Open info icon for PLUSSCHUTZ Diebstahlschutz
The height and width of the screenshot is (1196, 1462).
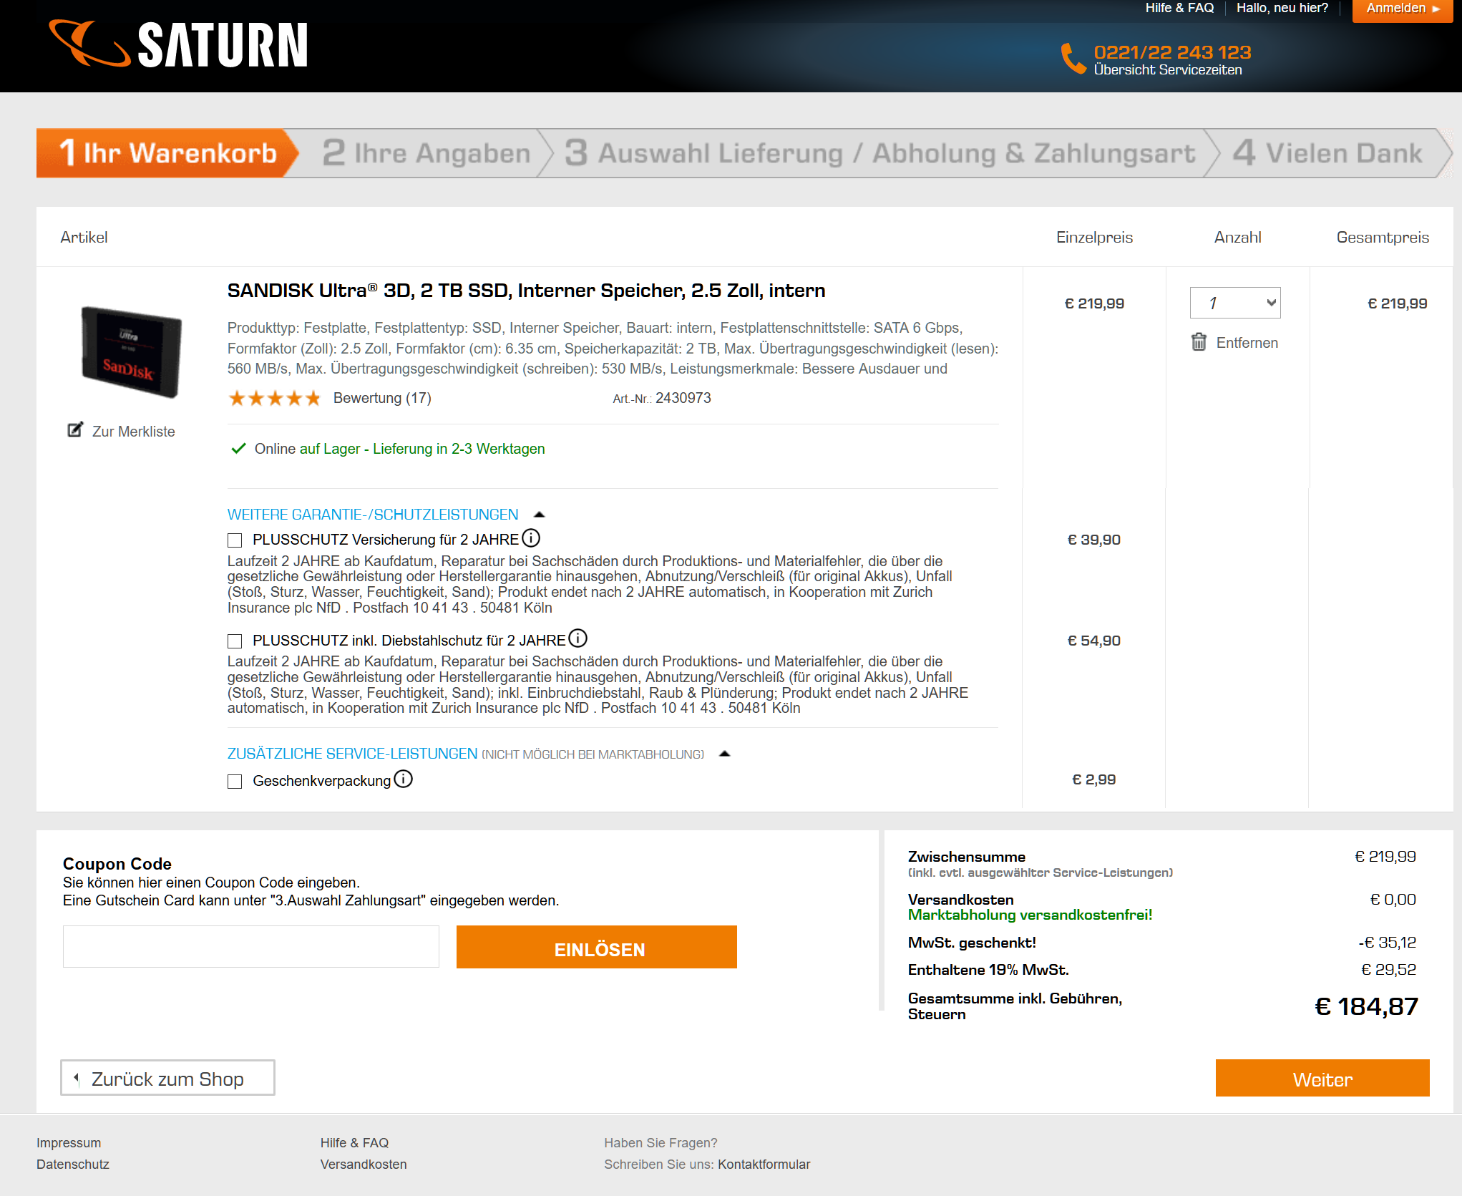coord(578,638)
